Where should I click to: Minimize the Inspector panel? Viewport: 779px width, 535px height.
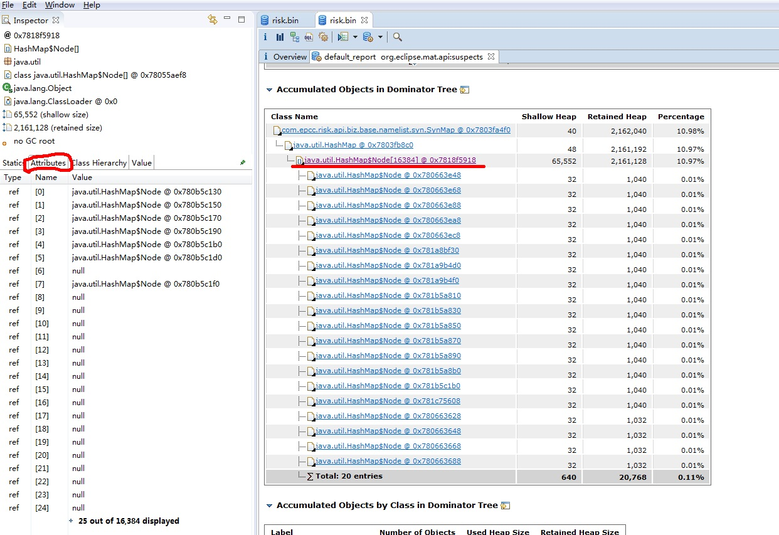pyautogui.click(x=227, y=19)
